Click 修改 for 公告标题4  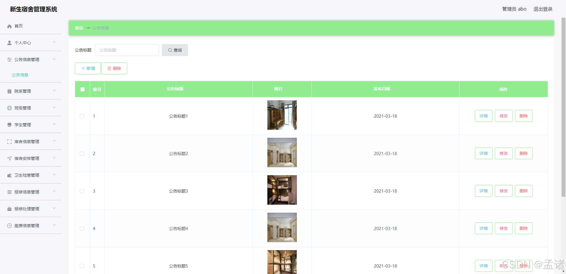click(504, 228)
